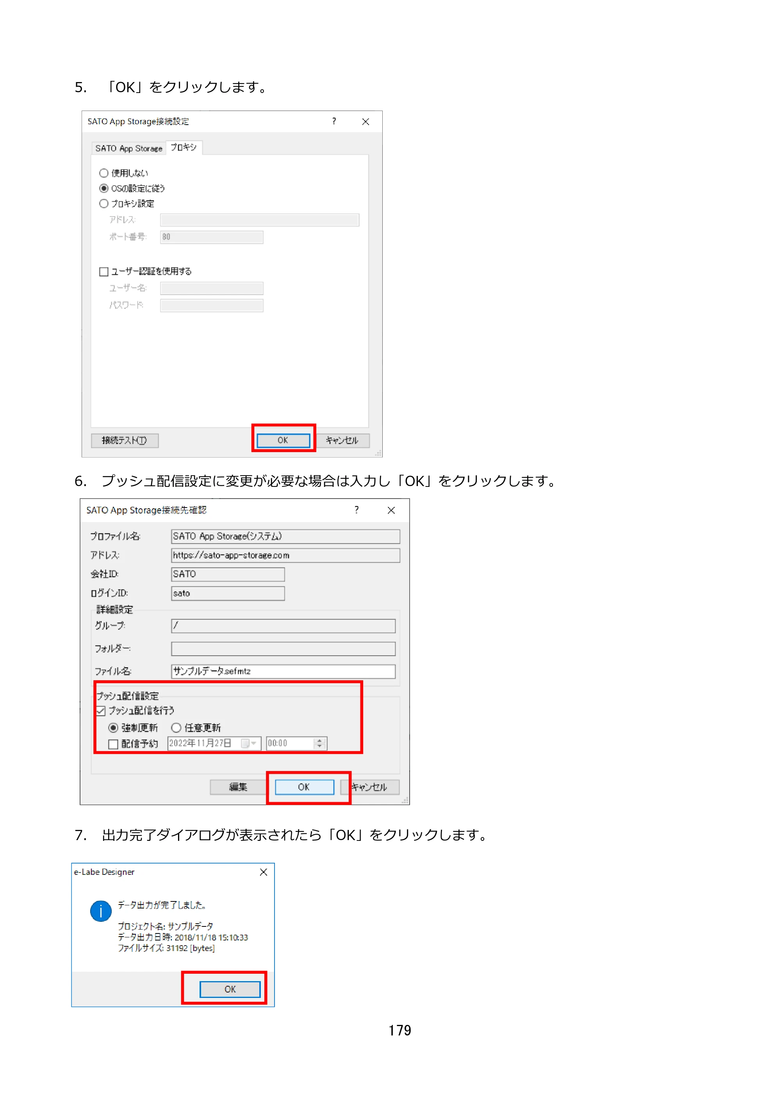Close the SATO App Storage接続設定 dialog
781x1105 pixels.
point(366,122)
